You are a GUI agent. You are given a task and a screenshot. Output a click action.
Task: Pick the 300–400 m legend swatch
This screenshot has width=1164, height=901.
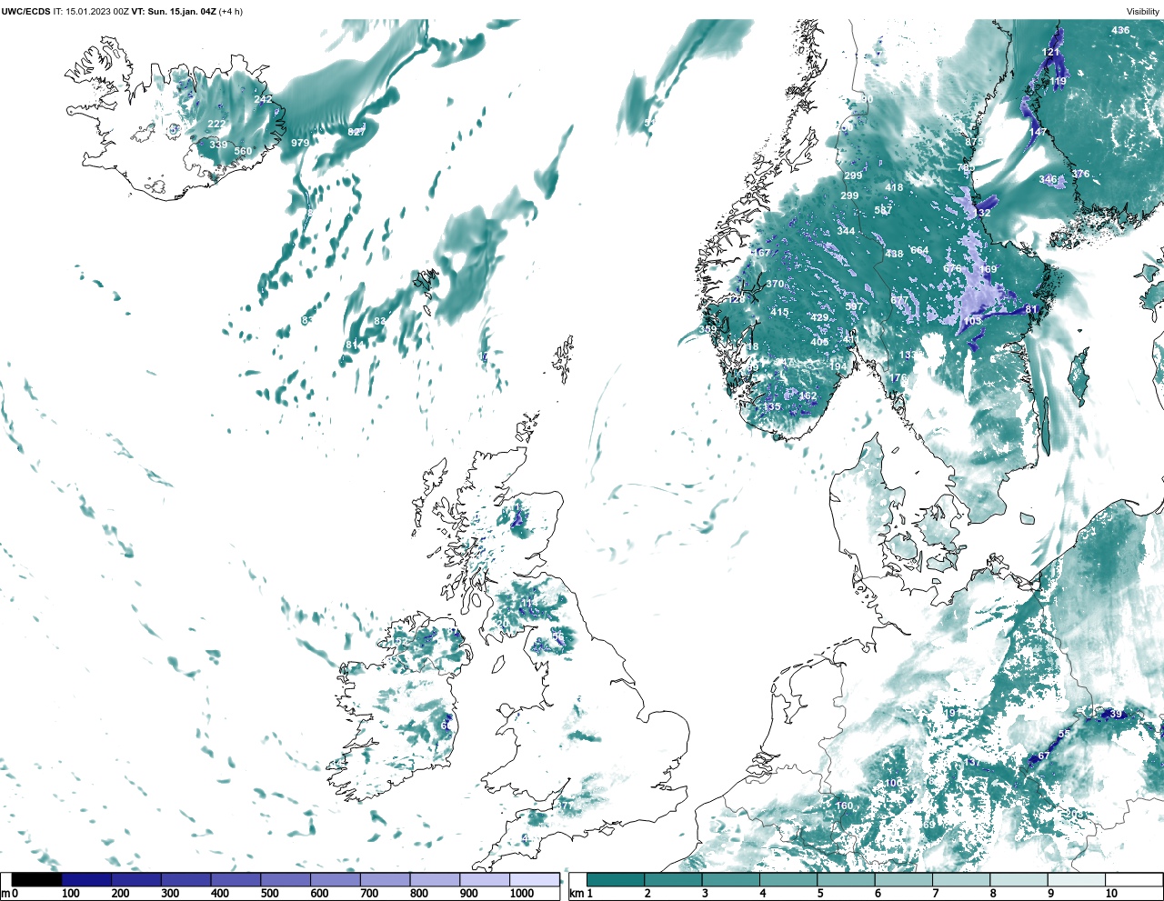186,880
